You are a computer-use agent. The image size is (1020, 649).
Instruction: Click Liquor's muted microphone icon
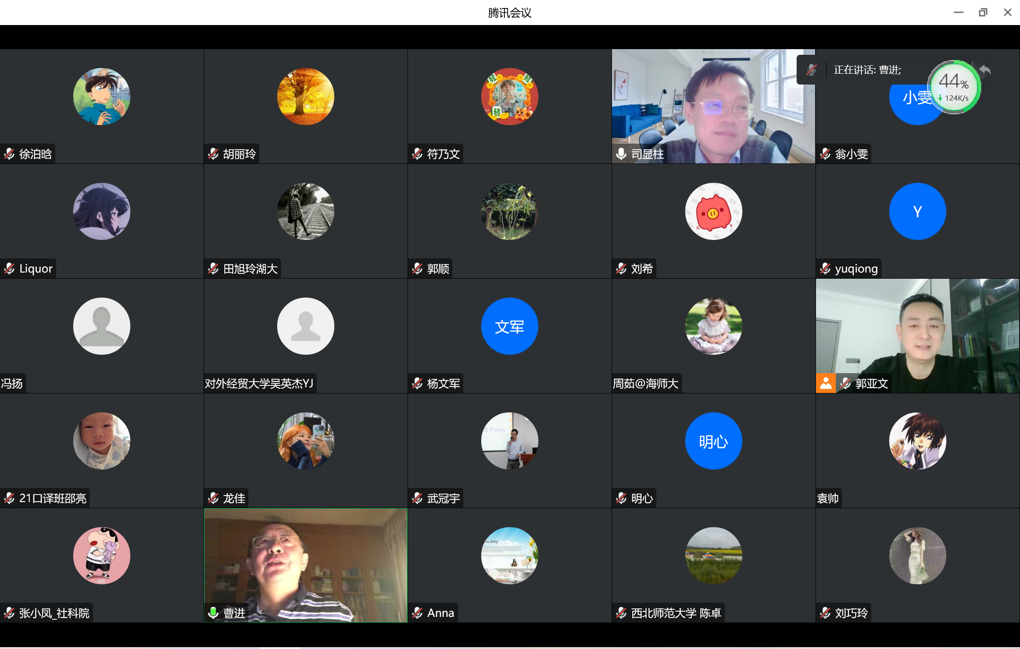9,268
